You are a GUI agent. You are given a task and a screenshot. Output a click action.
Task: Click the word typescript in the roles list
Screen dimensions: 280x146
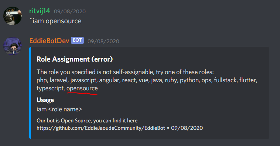[x=51, y=88]
